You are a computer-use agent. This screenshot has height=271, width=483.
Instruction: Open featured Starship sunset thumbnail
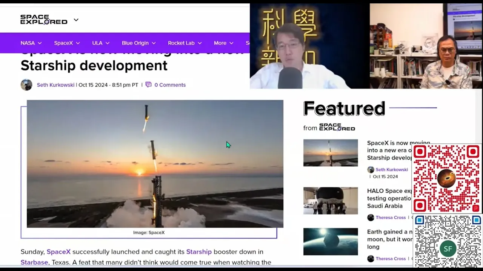[331, 153]
